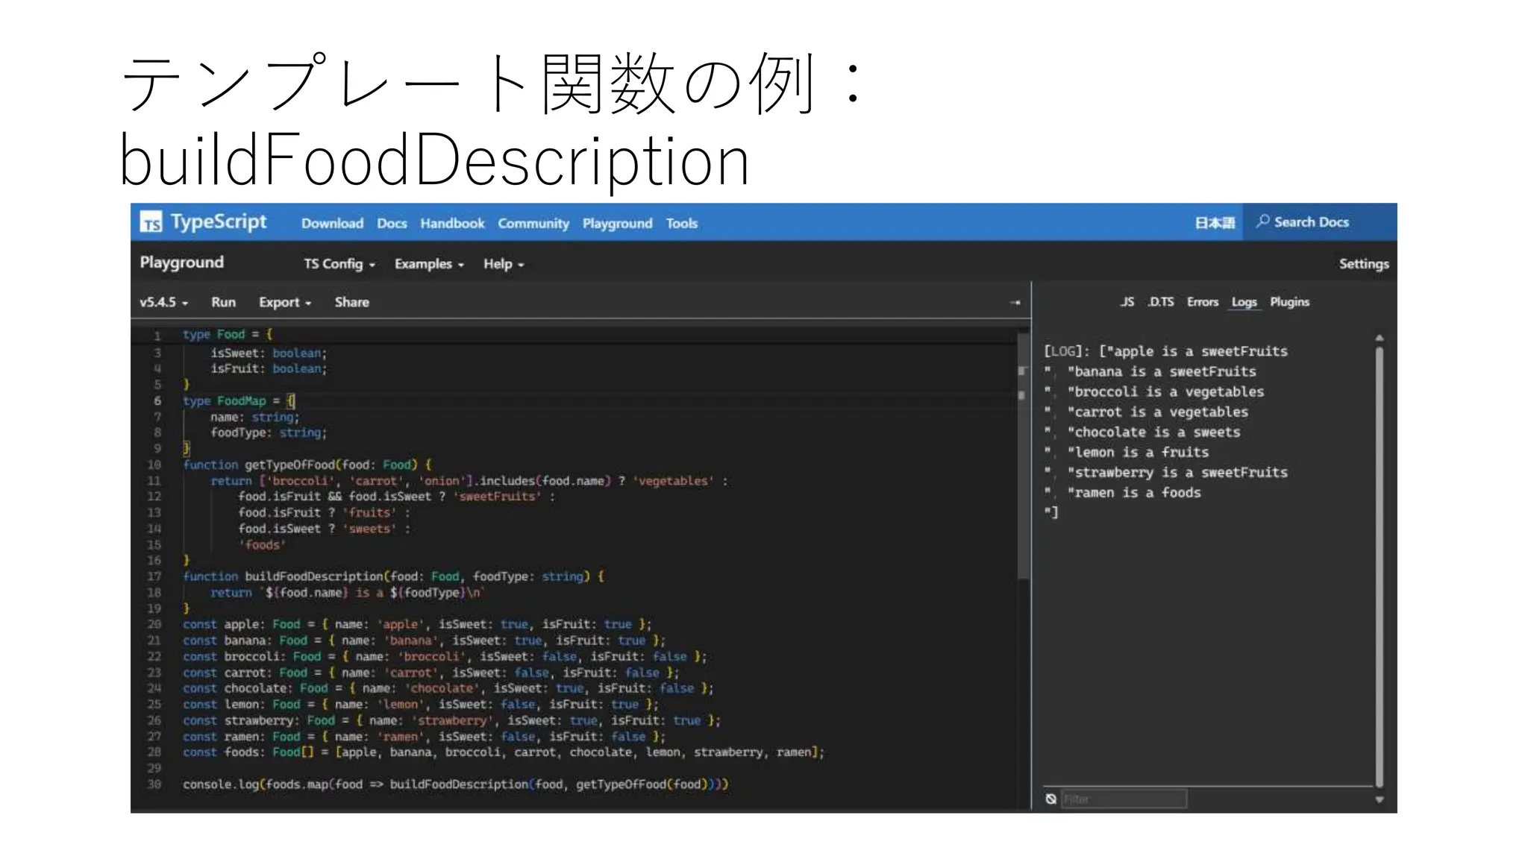Click log entry "banana is a sweetFruits"
The height and width of the screenshot is (859, 1528).
tap(1162, 371)
